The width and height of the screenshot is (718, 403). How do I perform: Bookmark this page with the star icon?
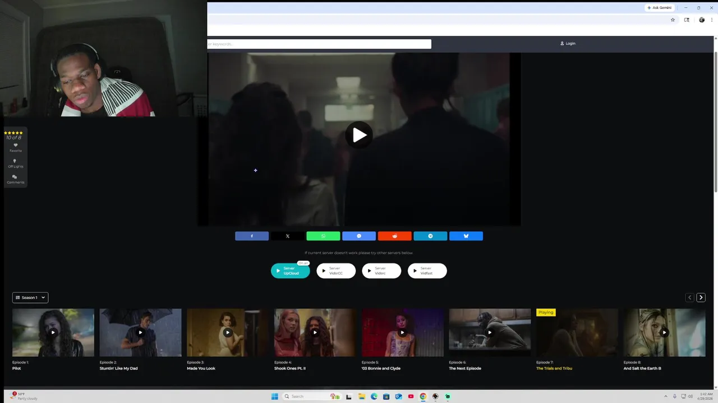[x=673, y=20]
